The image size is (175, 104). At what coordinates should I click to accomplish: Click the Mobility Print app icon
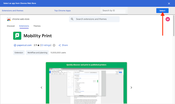click(x=17, y=36)
